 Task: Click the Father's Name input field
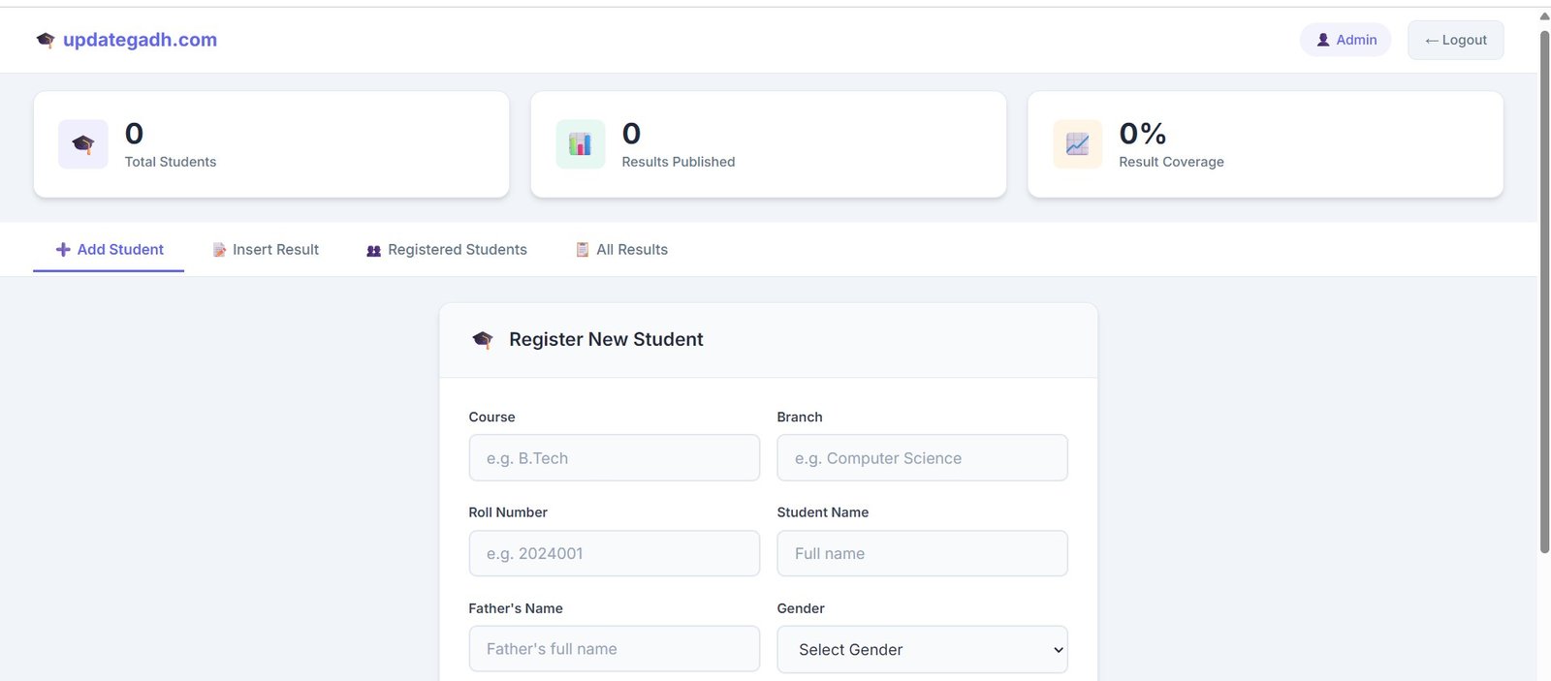(615, 649)
